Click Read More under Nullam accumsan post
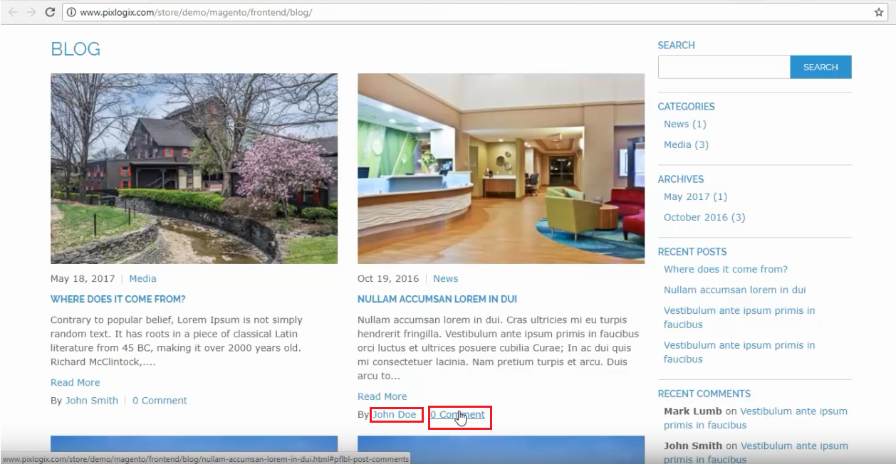The height and width of the screenshot is (464, 896). tap(382, 396)
